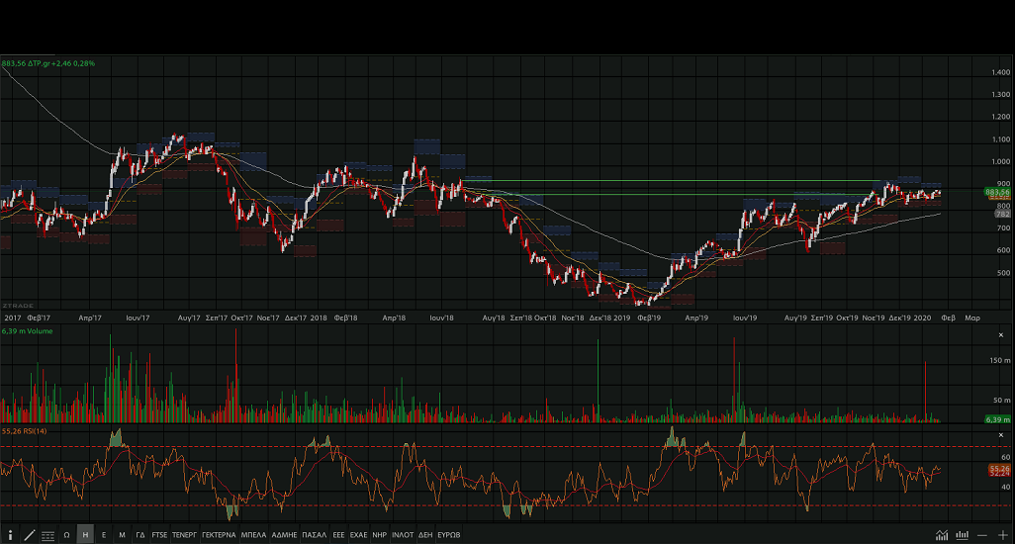This screenshot has width=1015, height=544.
Task: Close the RSI(14) indicator panel
Action: [1001, 433]
